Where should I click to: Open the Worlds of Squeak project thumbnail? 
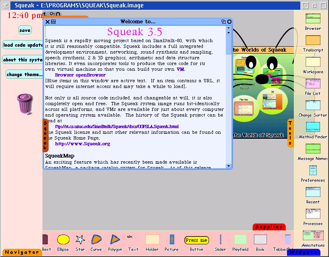point(263,92)
